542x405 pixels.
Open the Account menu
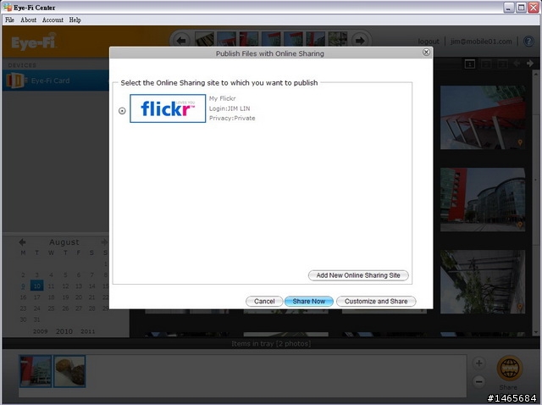[53, 20]
